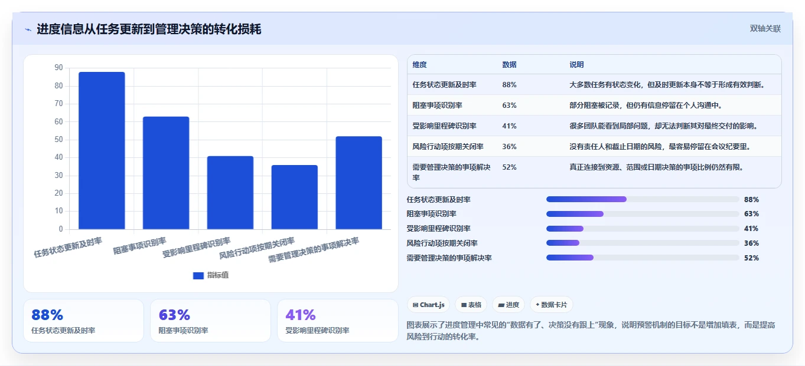The width and height of the screenshot is (805, 366).
Task: Click description starting 部分阻塞被记录
Action: (x=646, y=105)
